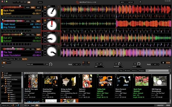The height and width of the screenshot is (107, 172).
Task: Set deck 4 to ABS mode
Action: tap(28, 49)
